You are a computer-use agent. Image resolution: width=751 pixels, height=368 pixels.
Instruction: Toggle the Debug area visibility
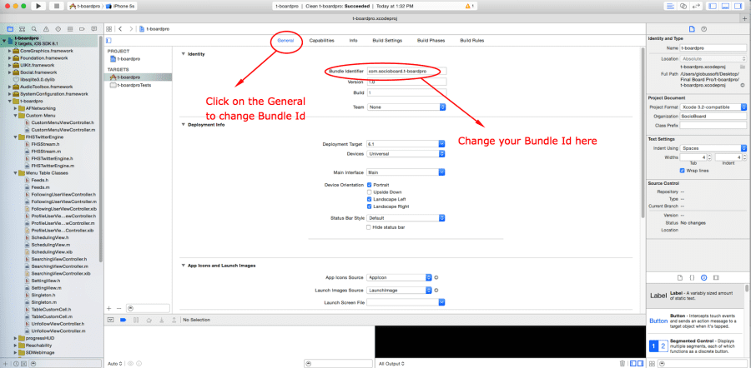tap(725, 6)
